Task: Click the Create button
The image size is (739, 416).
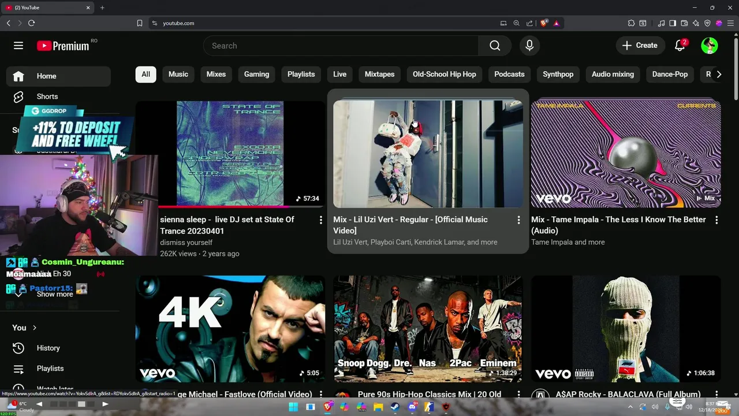Action: [640, 46]
